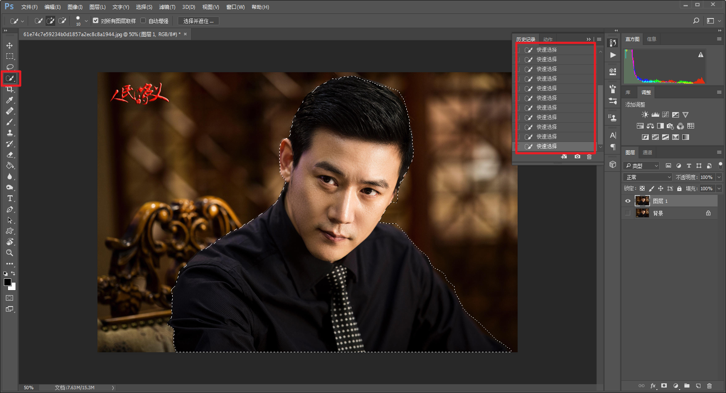Switch to 信息 tab
The width and height of the screenshot is (726, 393).
(652, 39)
